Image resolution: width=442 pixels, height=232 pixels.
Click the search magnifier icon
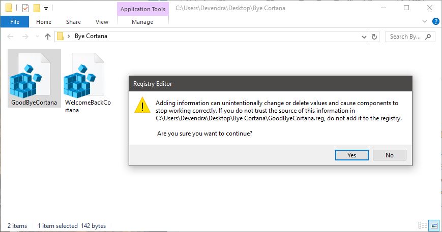click(428, 37)
